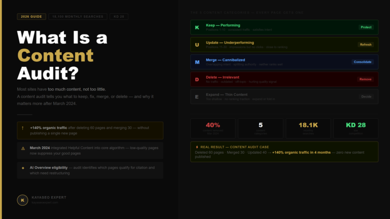The height and width of the screenshot is (219, 390).
Task: Click the Remove badge
Action: pyautogui.click(x=365, y=80)
